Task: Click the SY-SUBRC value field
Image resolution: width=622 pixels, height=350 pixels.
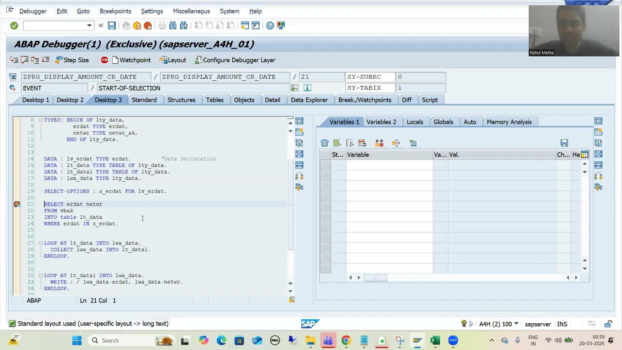Action: coord(421,77)
